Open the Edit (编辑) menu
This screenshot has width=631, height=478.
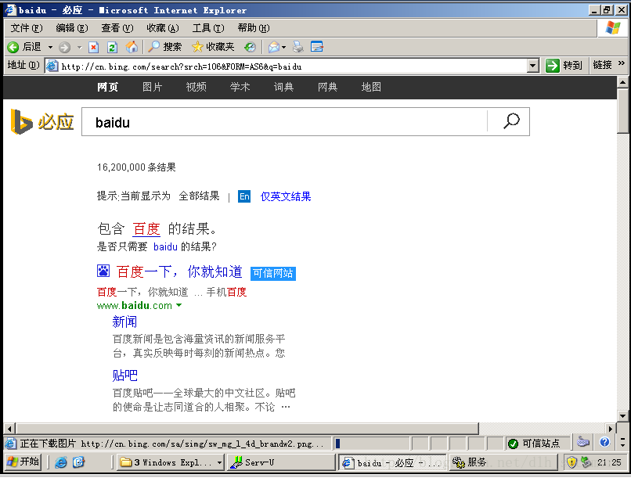pos(71,27)
